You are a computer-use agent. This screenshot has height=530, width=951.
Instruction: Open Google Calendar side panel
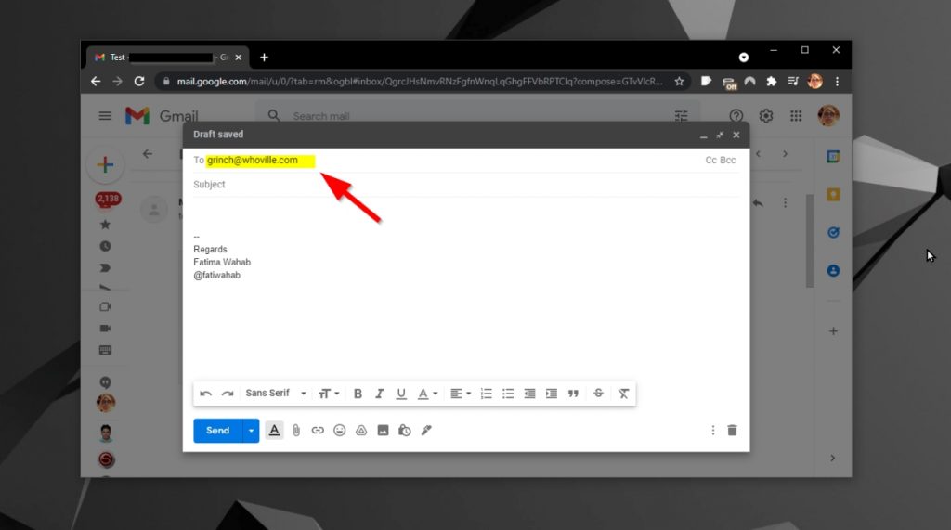click(x=833, y=157)
